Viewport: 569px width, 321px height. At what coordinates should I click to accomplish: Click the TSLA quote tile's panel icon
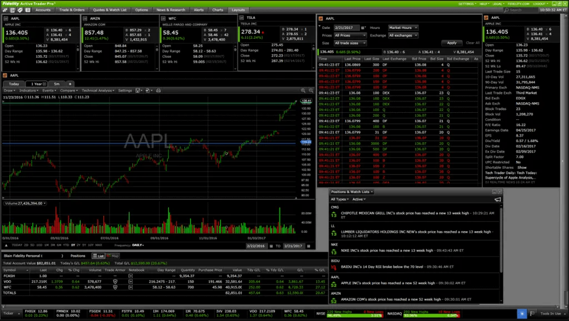coord(242,17)
